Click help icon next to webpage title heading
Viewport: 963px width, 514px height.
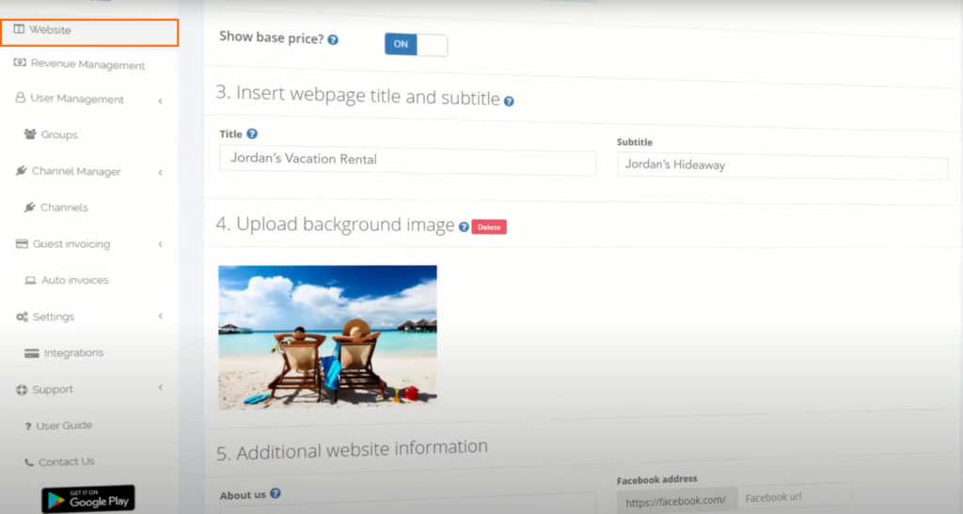pyautogui.click(x=509, y=101)
